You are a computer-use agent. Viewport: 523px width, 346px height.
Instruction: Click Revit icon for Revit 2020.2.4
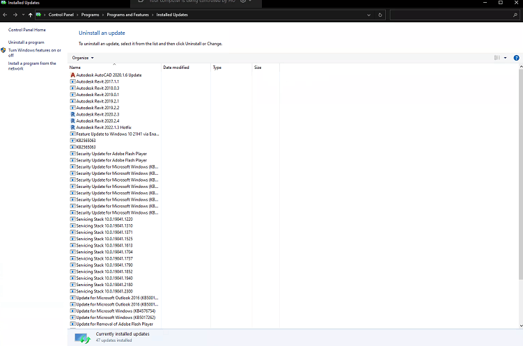pyautogui.click(x=72, y=121)
